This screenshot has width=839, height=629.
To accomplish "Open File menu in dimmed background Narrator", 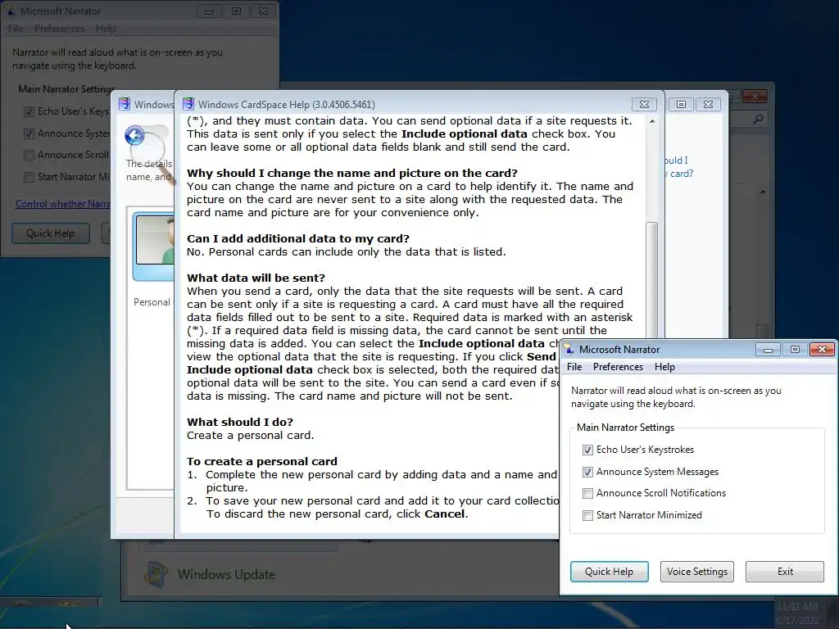I will [16, 29].
